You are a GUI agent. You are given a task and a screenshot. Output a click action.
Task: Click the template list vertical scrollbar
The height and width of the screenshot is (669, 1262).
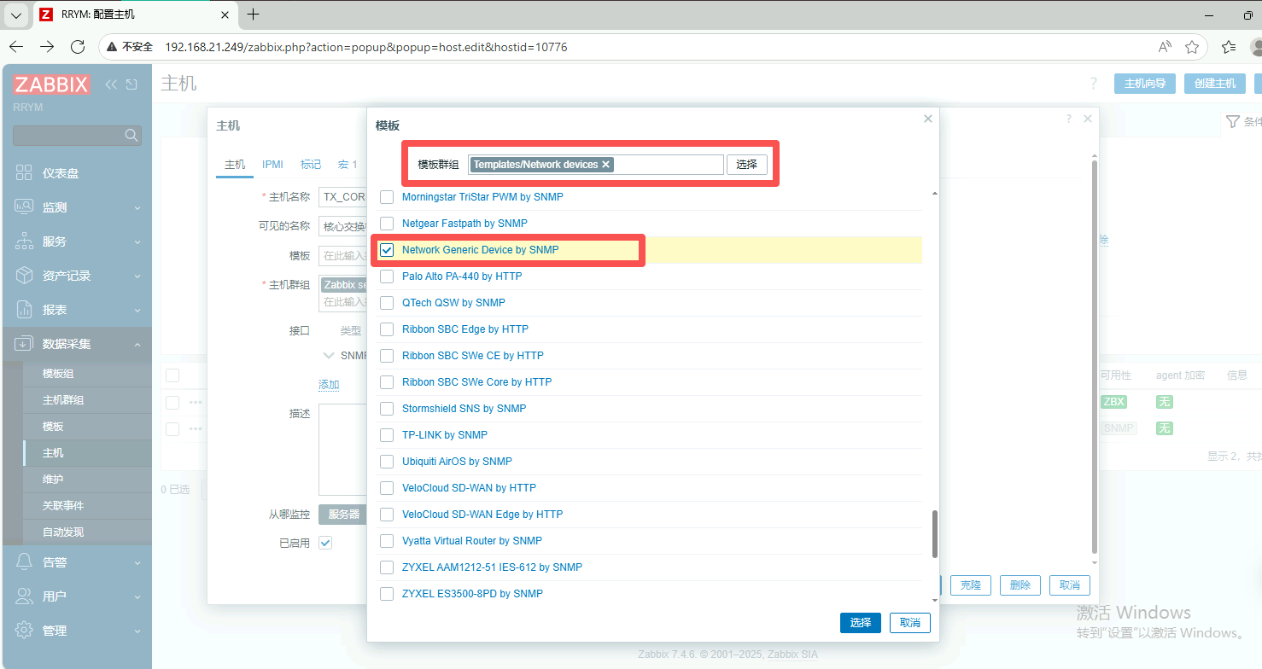[934, 533]
